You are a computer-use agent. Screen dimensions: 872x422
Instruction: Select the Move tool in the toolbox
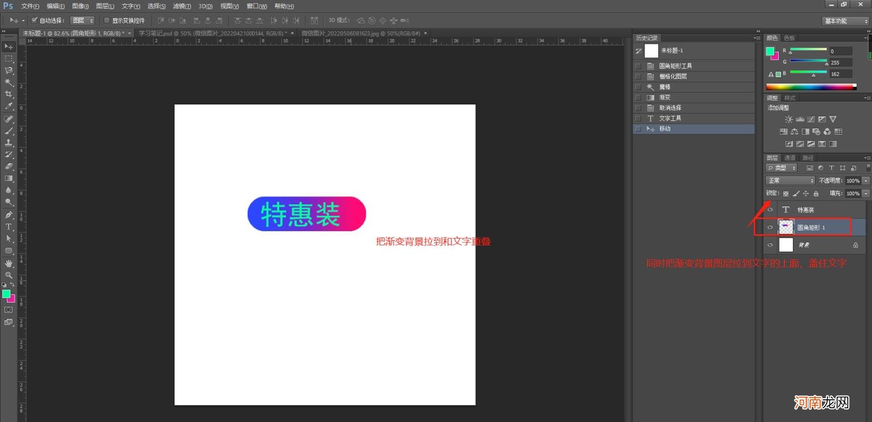pos(9,47)
